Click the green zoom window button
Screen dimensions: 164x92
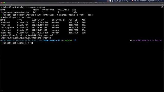click(x=5, y=3)
